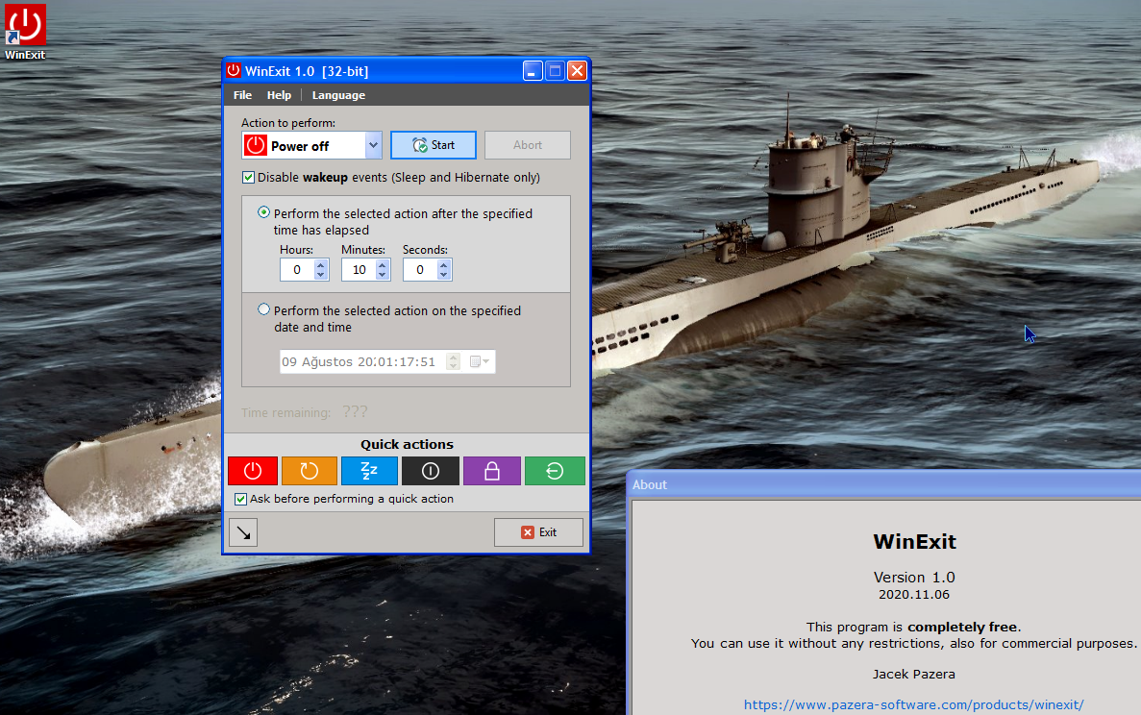Viewport: 1141px width, 715px height.
Task: Click the Seconds value field
Action: tap(420, 270)
